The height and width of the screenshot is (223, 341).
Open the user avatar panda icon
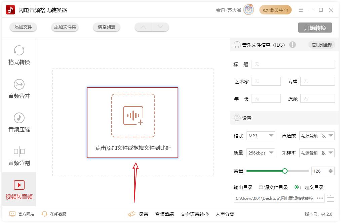(x=249, y=10)
